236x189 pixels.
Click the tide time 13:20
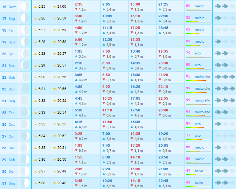point(135,146)
